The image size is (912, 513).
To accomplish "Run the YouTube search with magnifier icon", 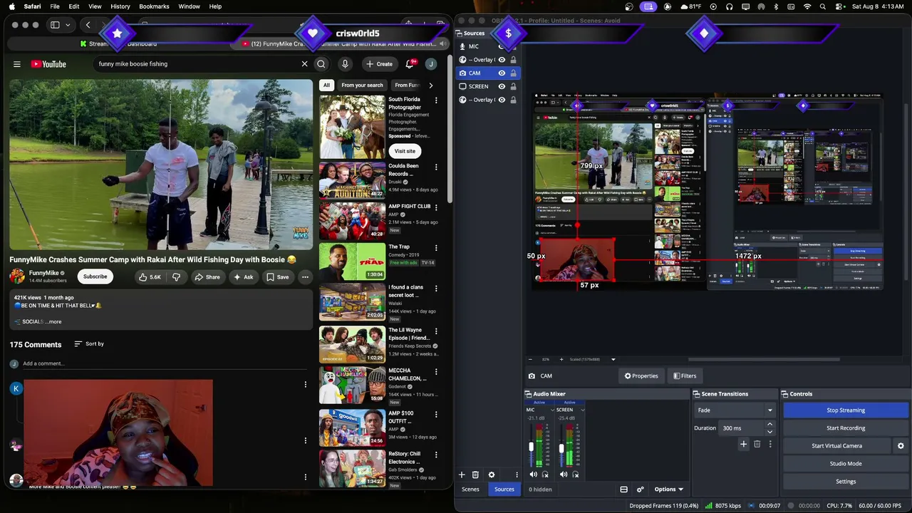I will pyautogui.click(x=321, y=64).
